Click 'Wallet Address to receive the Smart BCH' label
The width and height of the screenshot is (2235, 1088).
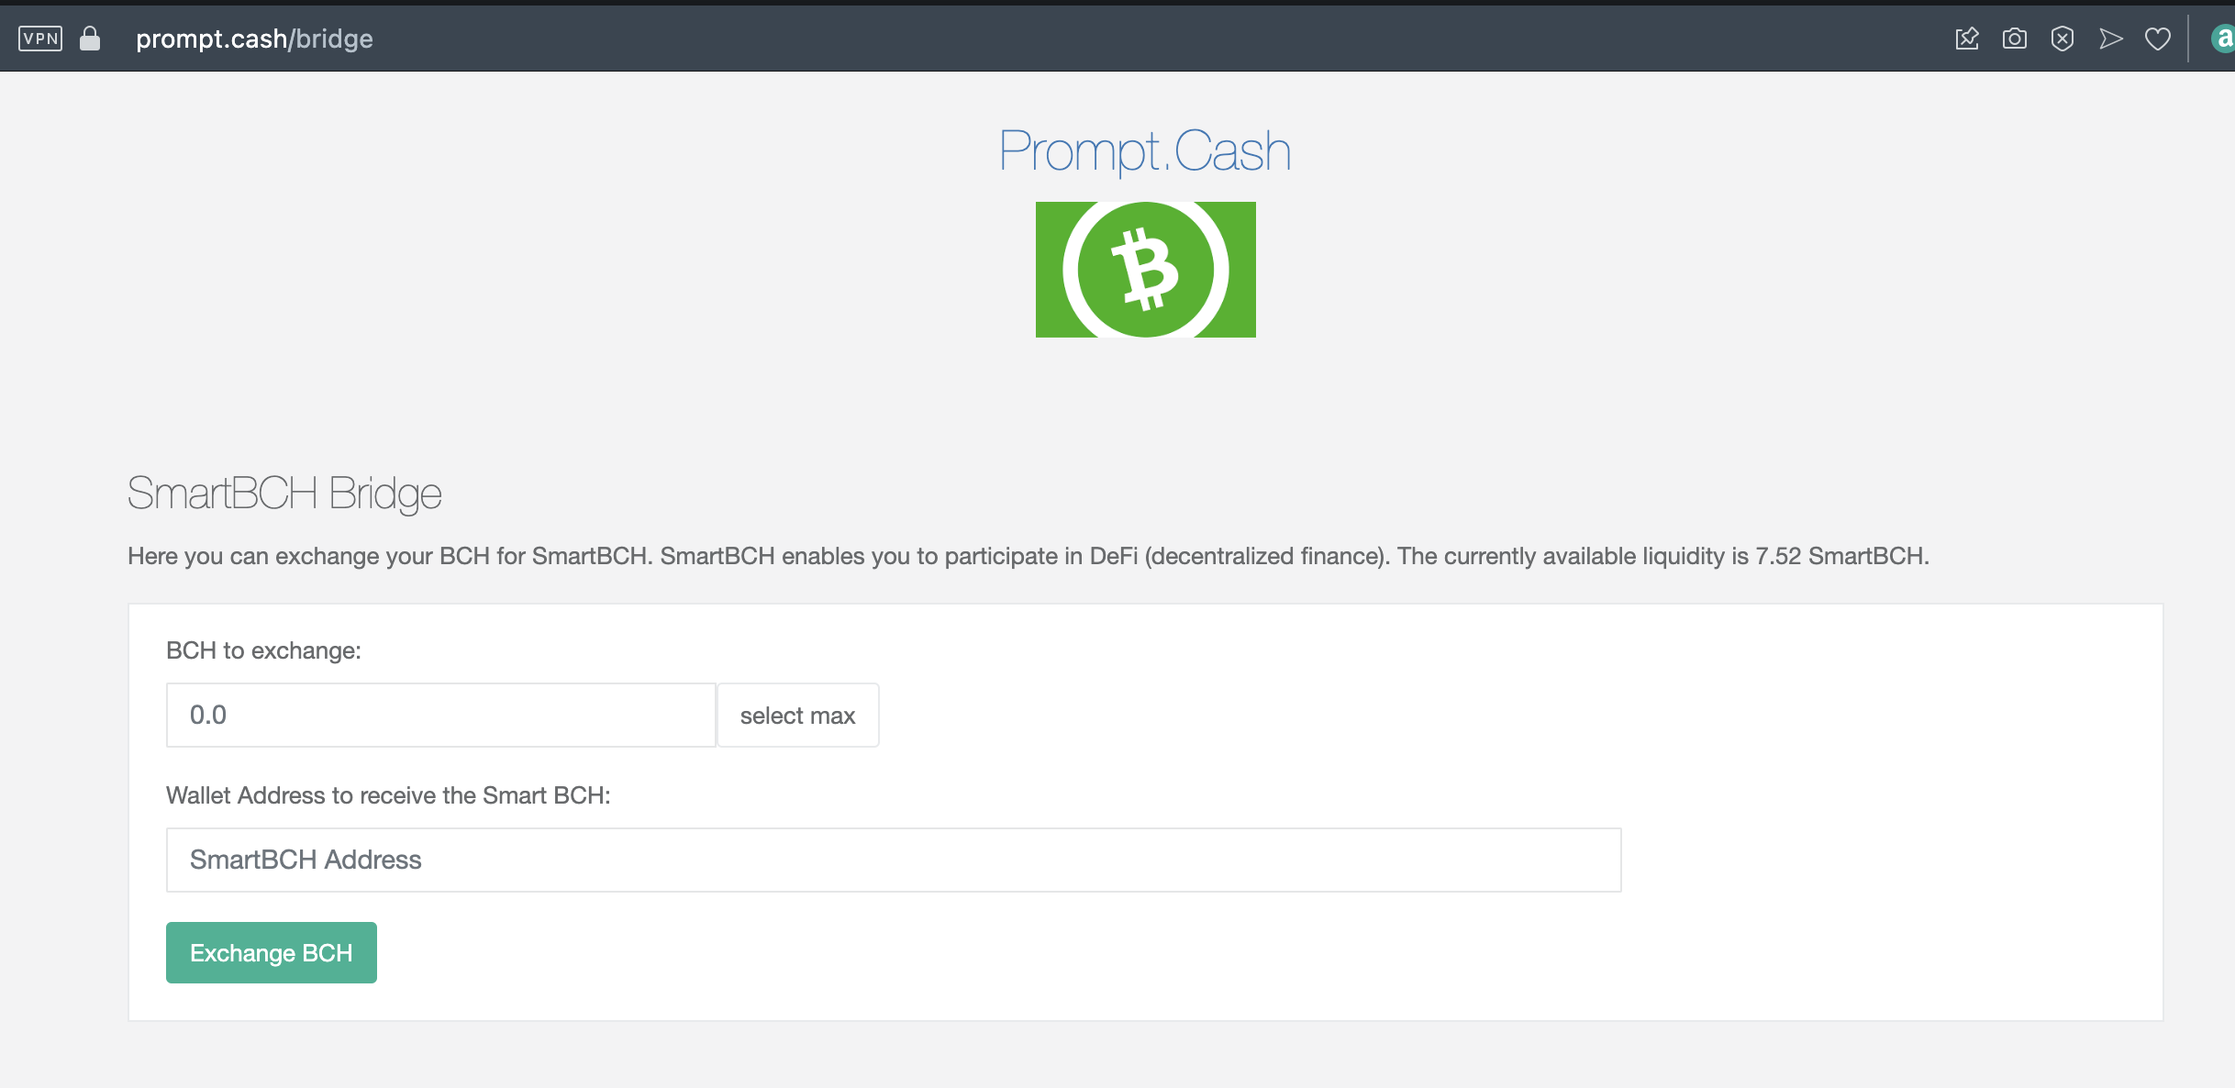(388, 795)
